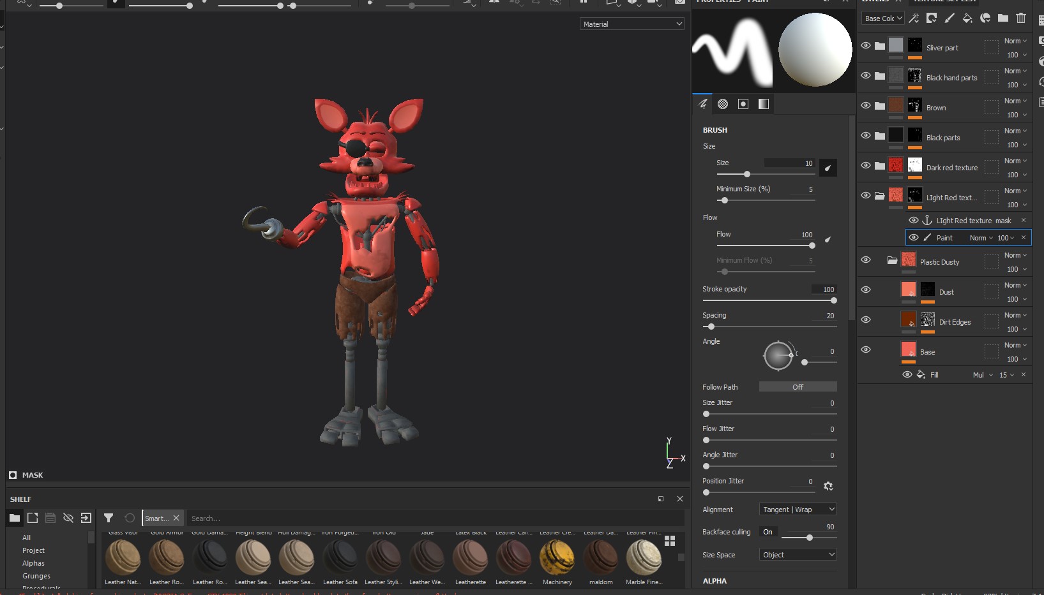Select the Alphas shelf category
Screen dimensions: 1044x595
tap(33, 563)
